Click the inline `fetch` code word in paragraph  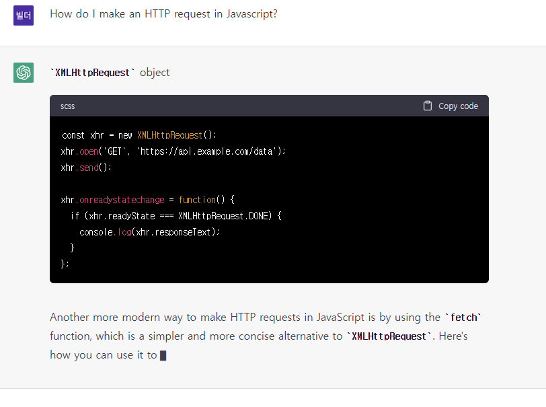pyautogui.click(x=463, y=318)
